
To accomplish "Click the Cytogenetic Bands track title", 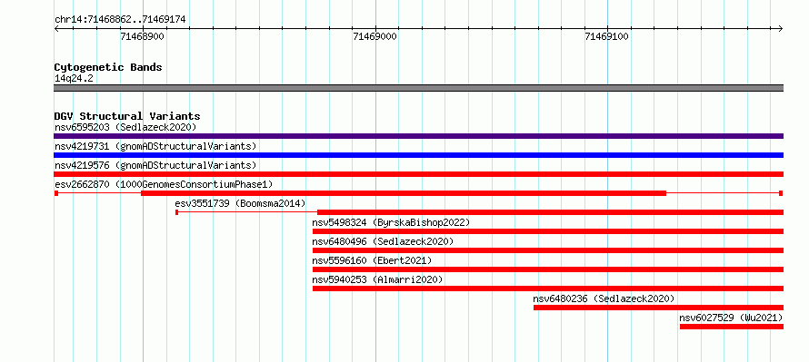I will click(x=108, y=67).
